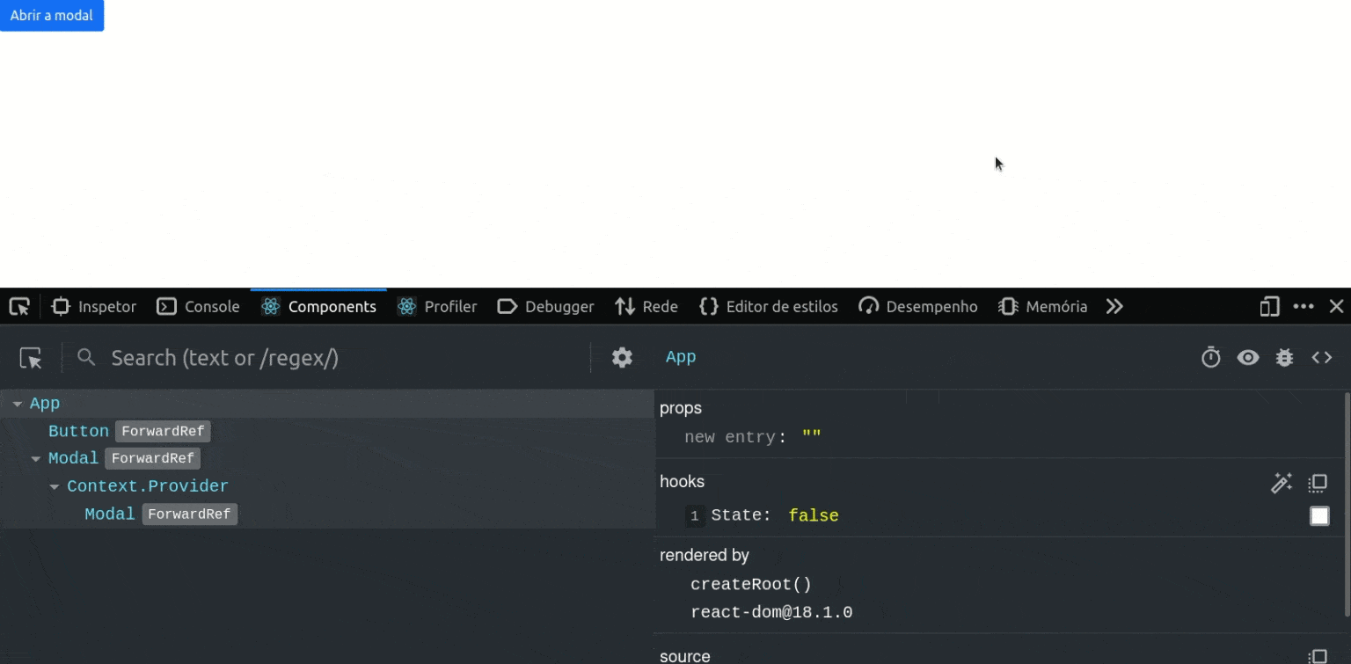Inspect matching DOM element eye icon

coord(1247,358)
